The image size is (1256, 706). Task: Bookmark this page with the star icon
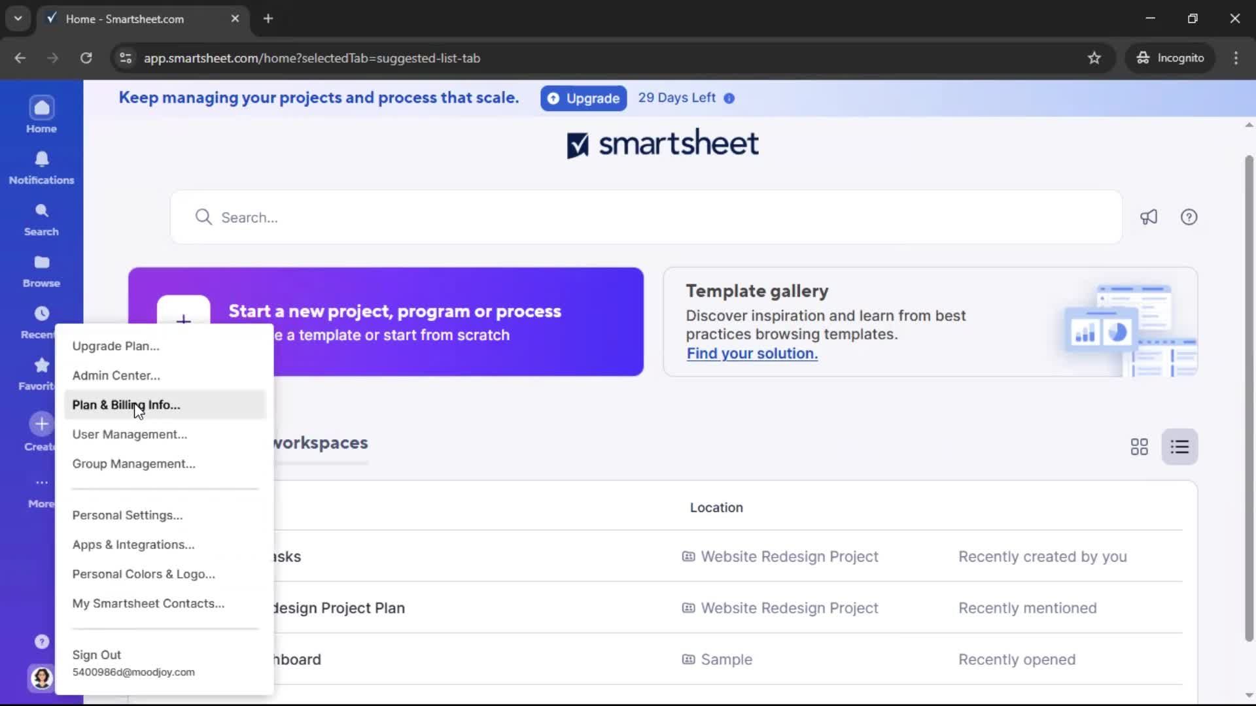(x=1094, y=58)
